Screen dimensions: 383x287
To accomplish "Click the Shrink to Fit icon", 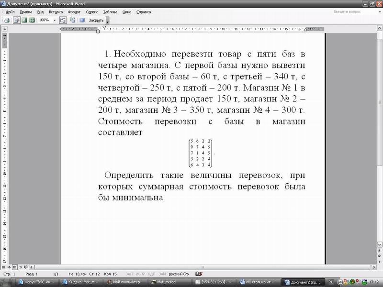I will [x=73, y=20].
